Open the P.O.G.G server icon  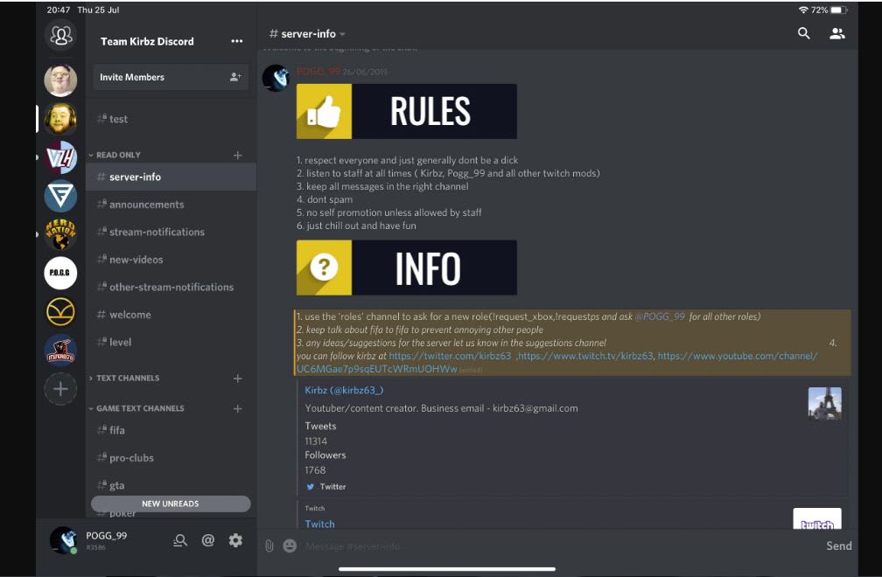pos(60,273)
